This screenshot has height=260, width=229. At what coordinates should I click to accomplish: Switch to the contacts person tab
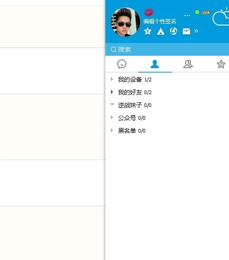pos(155,64)
